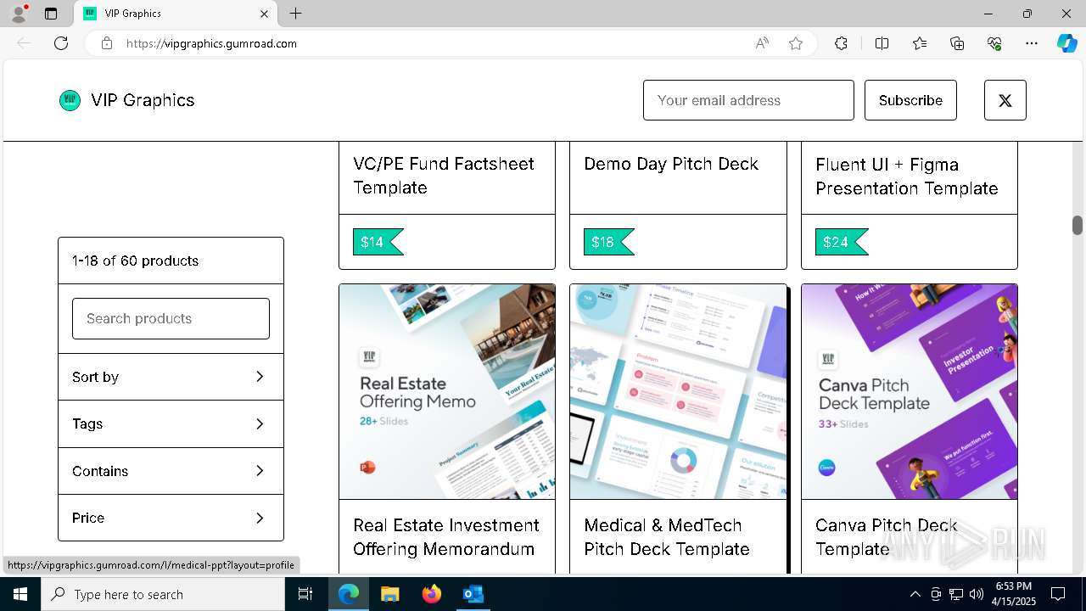Click the page vertical scrollbar thumb
This screenshot has height=611, width=1086.
pos(1077,225)
